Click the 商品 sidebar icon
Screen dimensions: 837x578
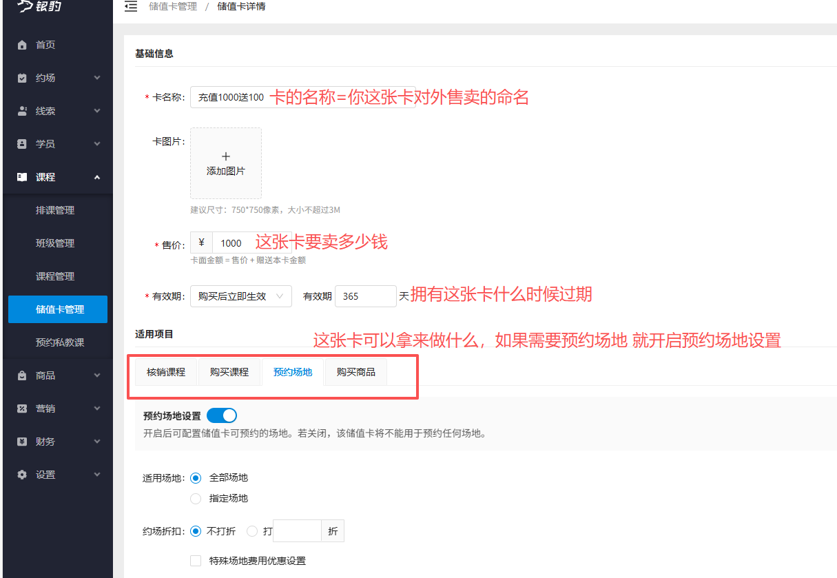23,375
